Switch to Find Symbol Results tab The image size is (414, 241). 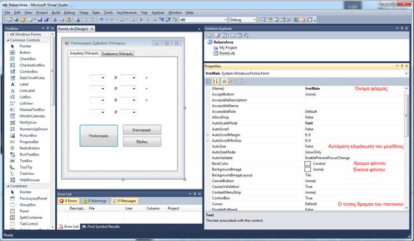click(100, 227)
